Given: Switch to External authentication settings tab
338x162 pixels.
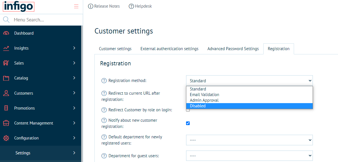Looking at the screenshot, I should point(169,49).
